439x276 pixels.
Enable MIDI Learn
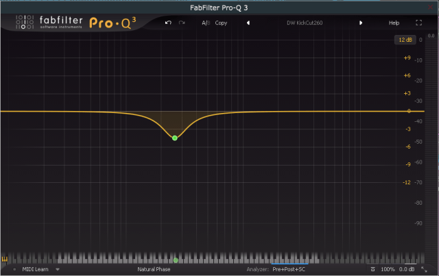pos(36,270)
